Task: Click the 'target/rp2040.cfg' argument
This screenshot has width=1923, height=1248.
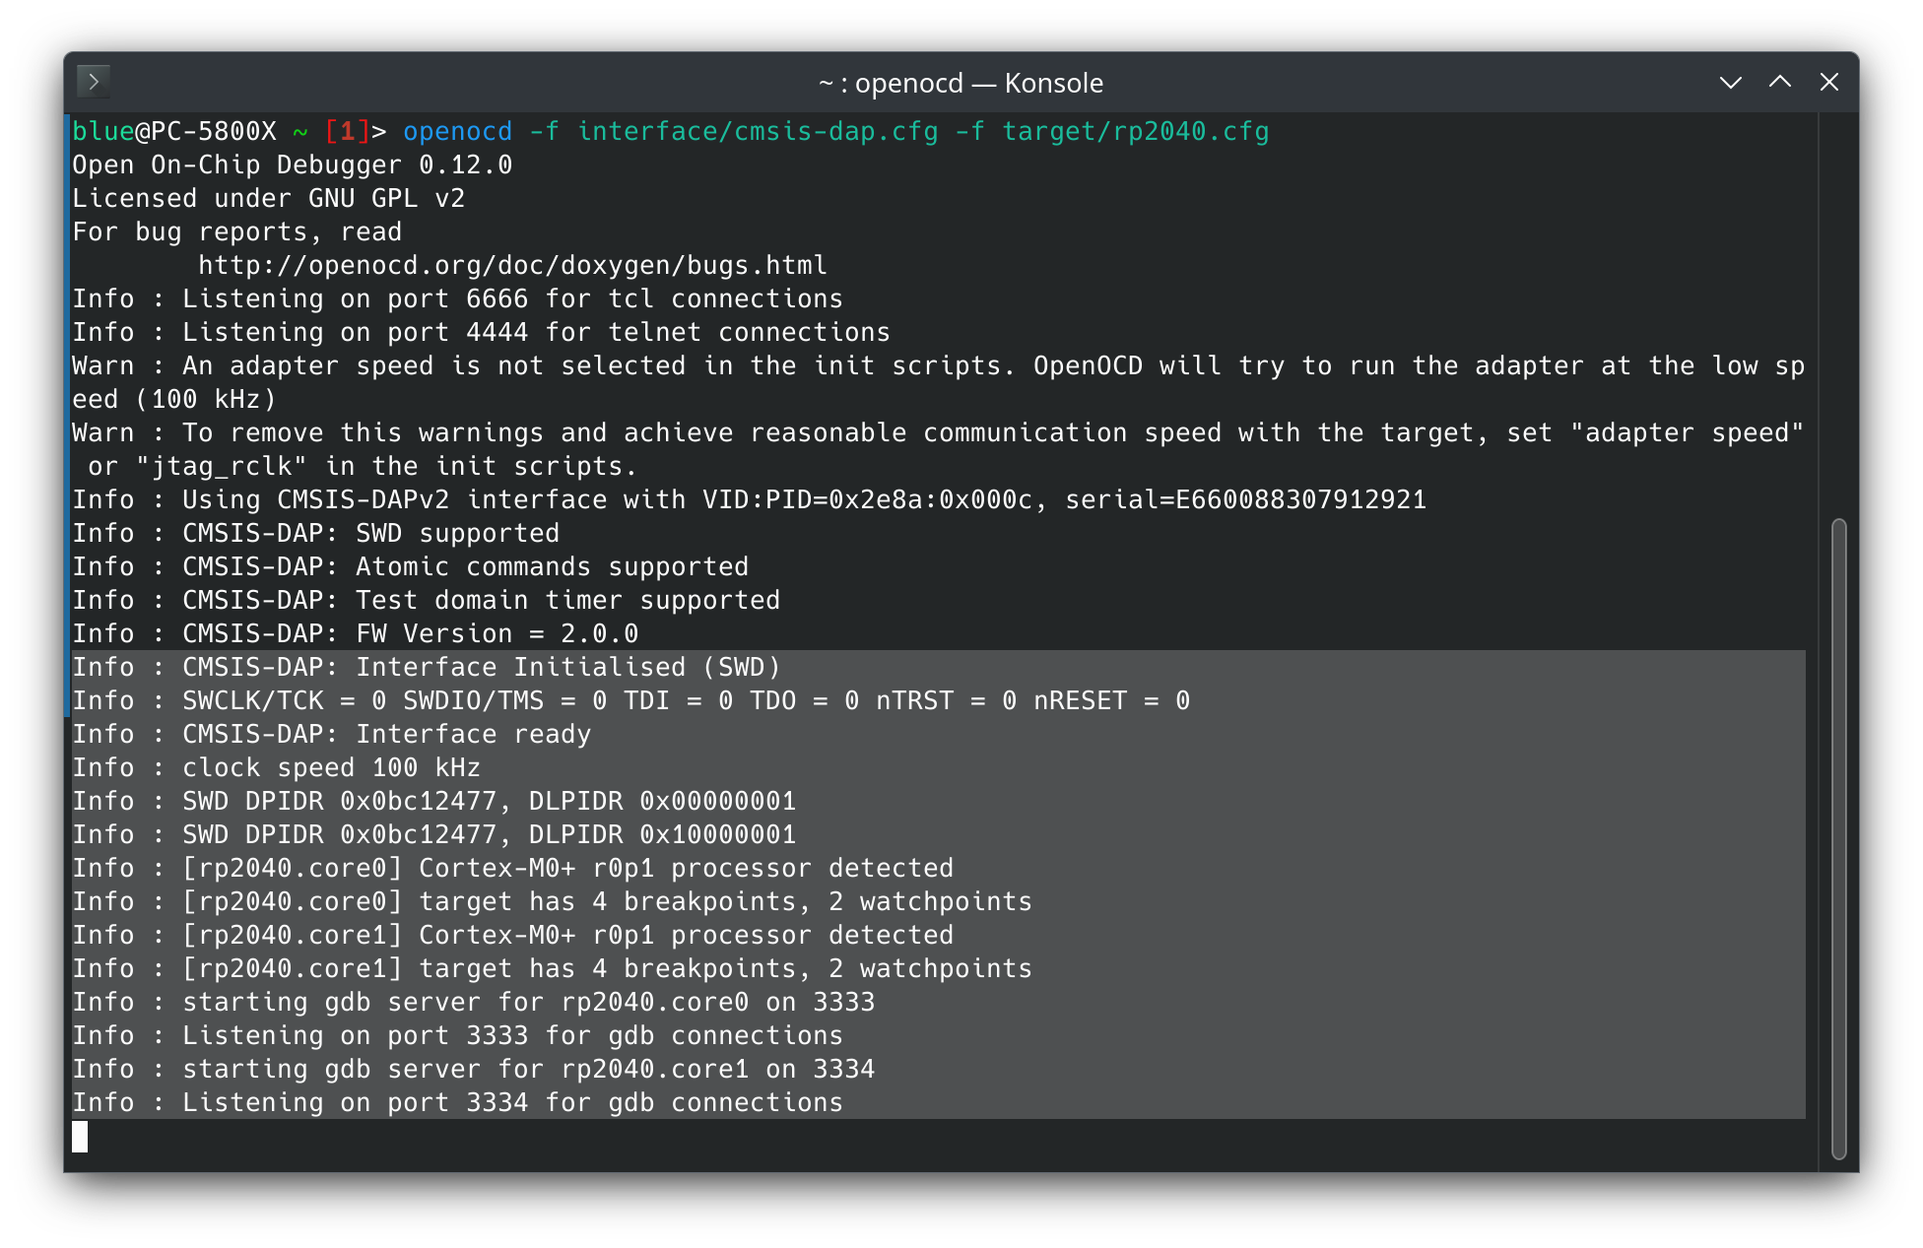Action: point(1135,132)
